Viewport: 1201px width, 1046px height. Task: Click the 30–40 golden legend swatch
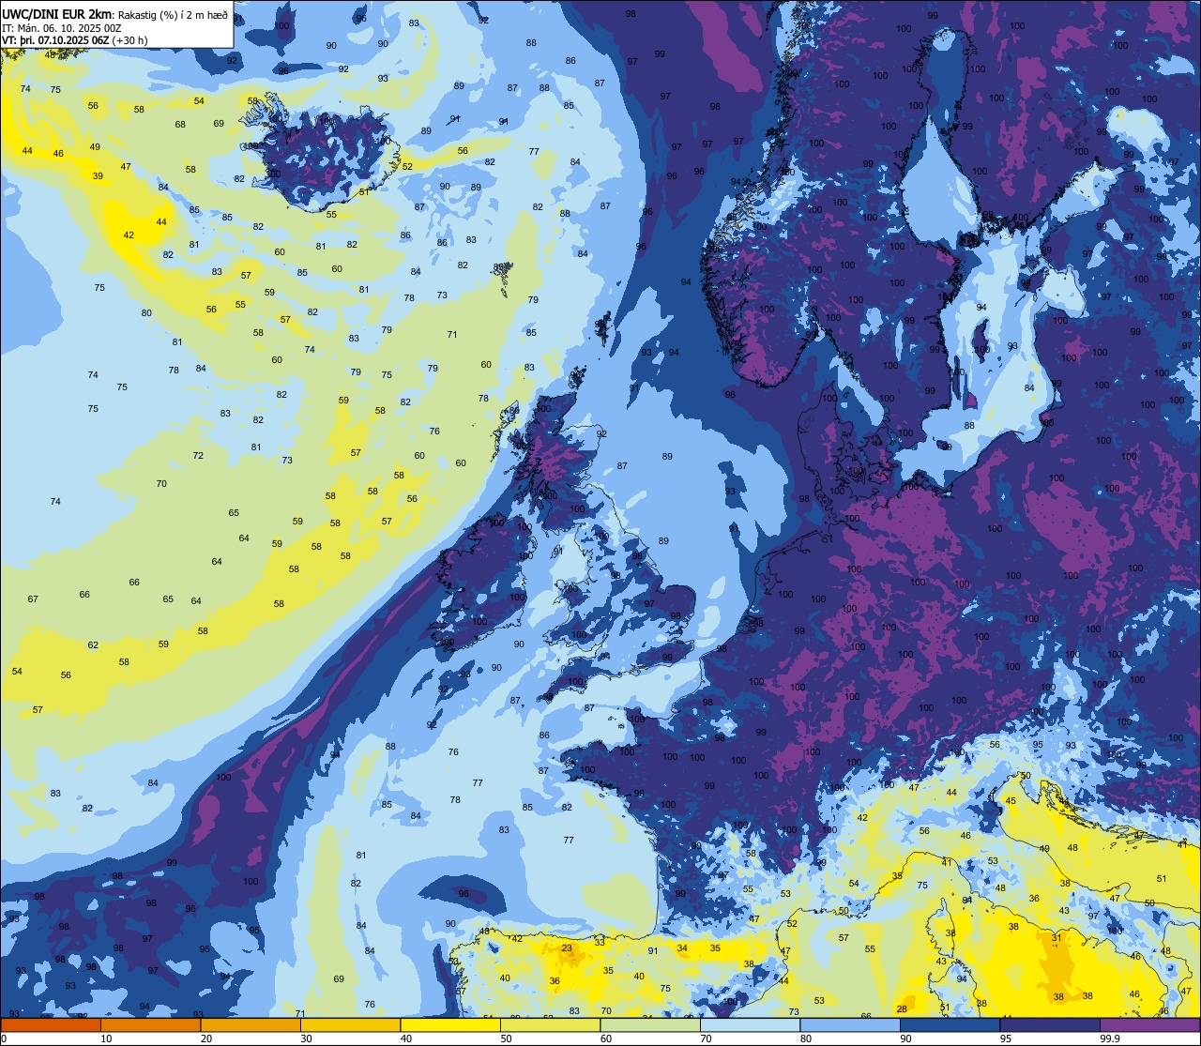tap(350, 1025)
